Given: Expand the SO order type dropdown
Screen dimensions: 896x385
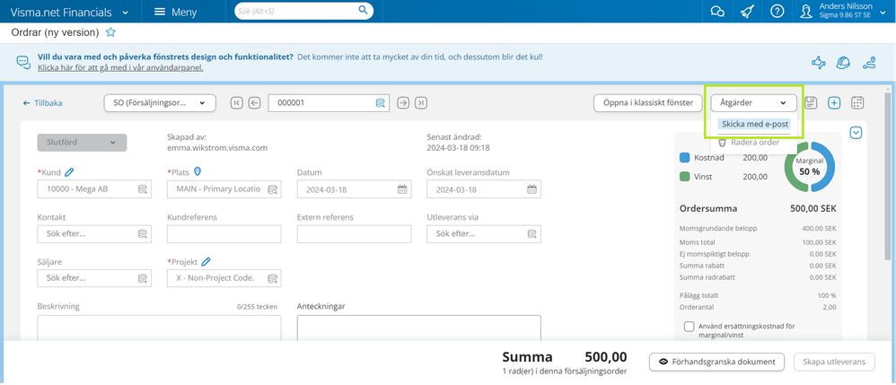Looking at the screenshot, I should tap(161, 103).
